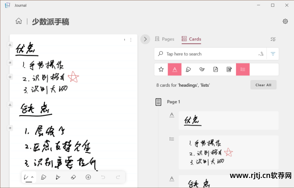Viewport: 294px width, 188px height.
Task: Click the heading icon beside 缺点 card
Action: point(172,179)
